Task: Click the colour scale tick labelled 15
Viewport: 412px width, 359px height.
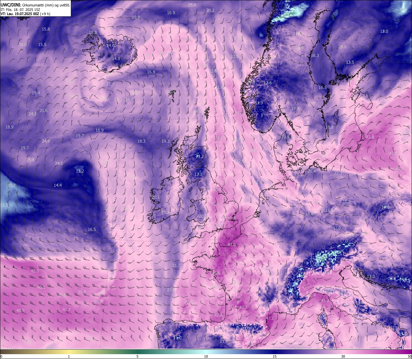Action: pos(275,356)
